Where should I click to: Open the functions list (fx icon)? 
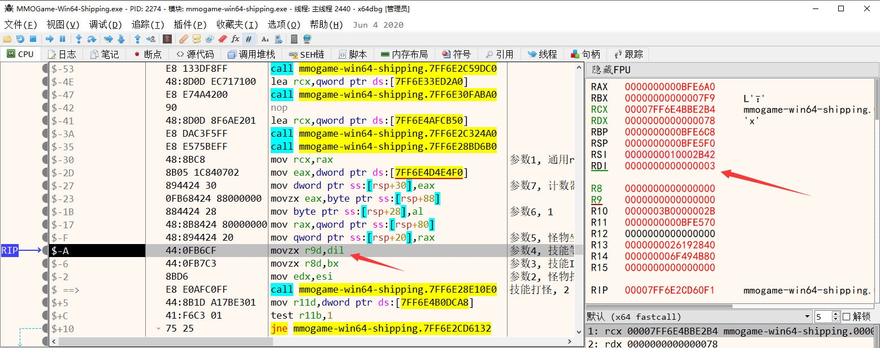(236, 39)
